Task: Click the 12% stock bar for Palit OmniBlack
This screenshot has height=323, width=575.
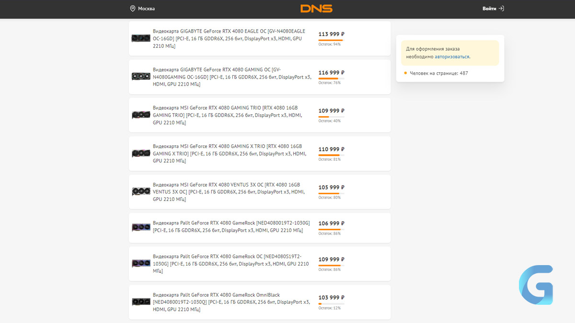Action: [332, 303]
